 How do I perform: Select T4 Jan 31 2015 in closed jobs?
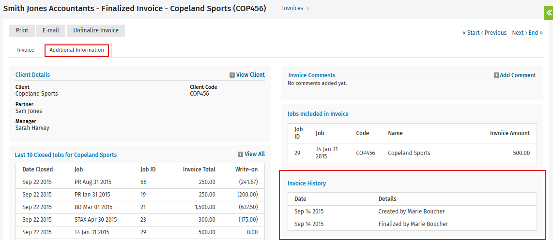point(140,232)
